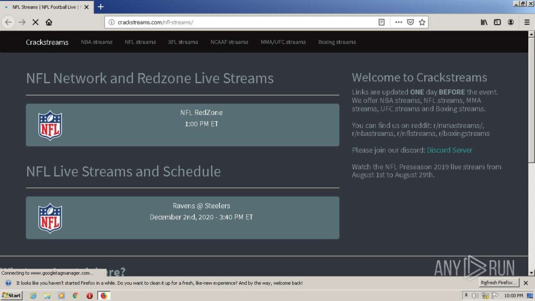Image resolution: width=535 pixels, height=301 pixels.
Task: Show site information icon in address bar
Action: 111,22
